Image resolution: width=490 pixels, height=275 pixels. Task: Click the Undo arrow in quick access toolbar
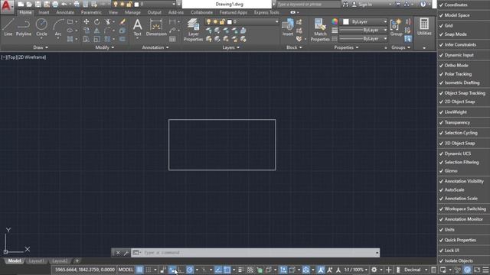64,5
